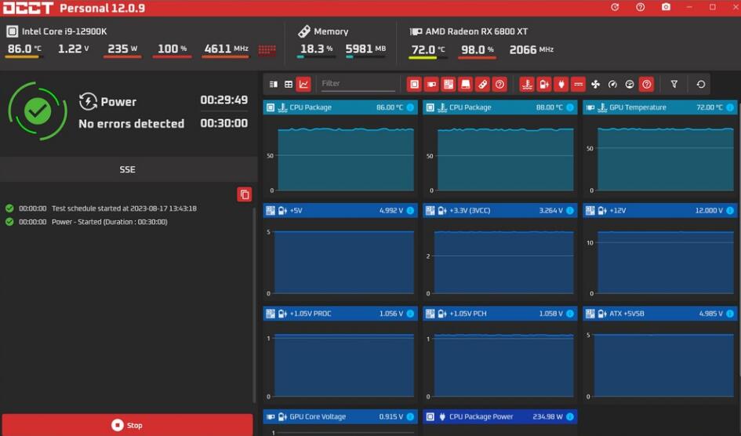Open info for the GPU Temperature graph
741x436 pixels.
(730, 107)
